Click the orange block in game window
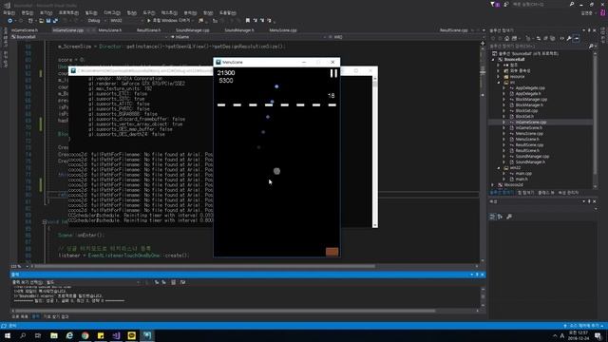 tap(332, 252)
